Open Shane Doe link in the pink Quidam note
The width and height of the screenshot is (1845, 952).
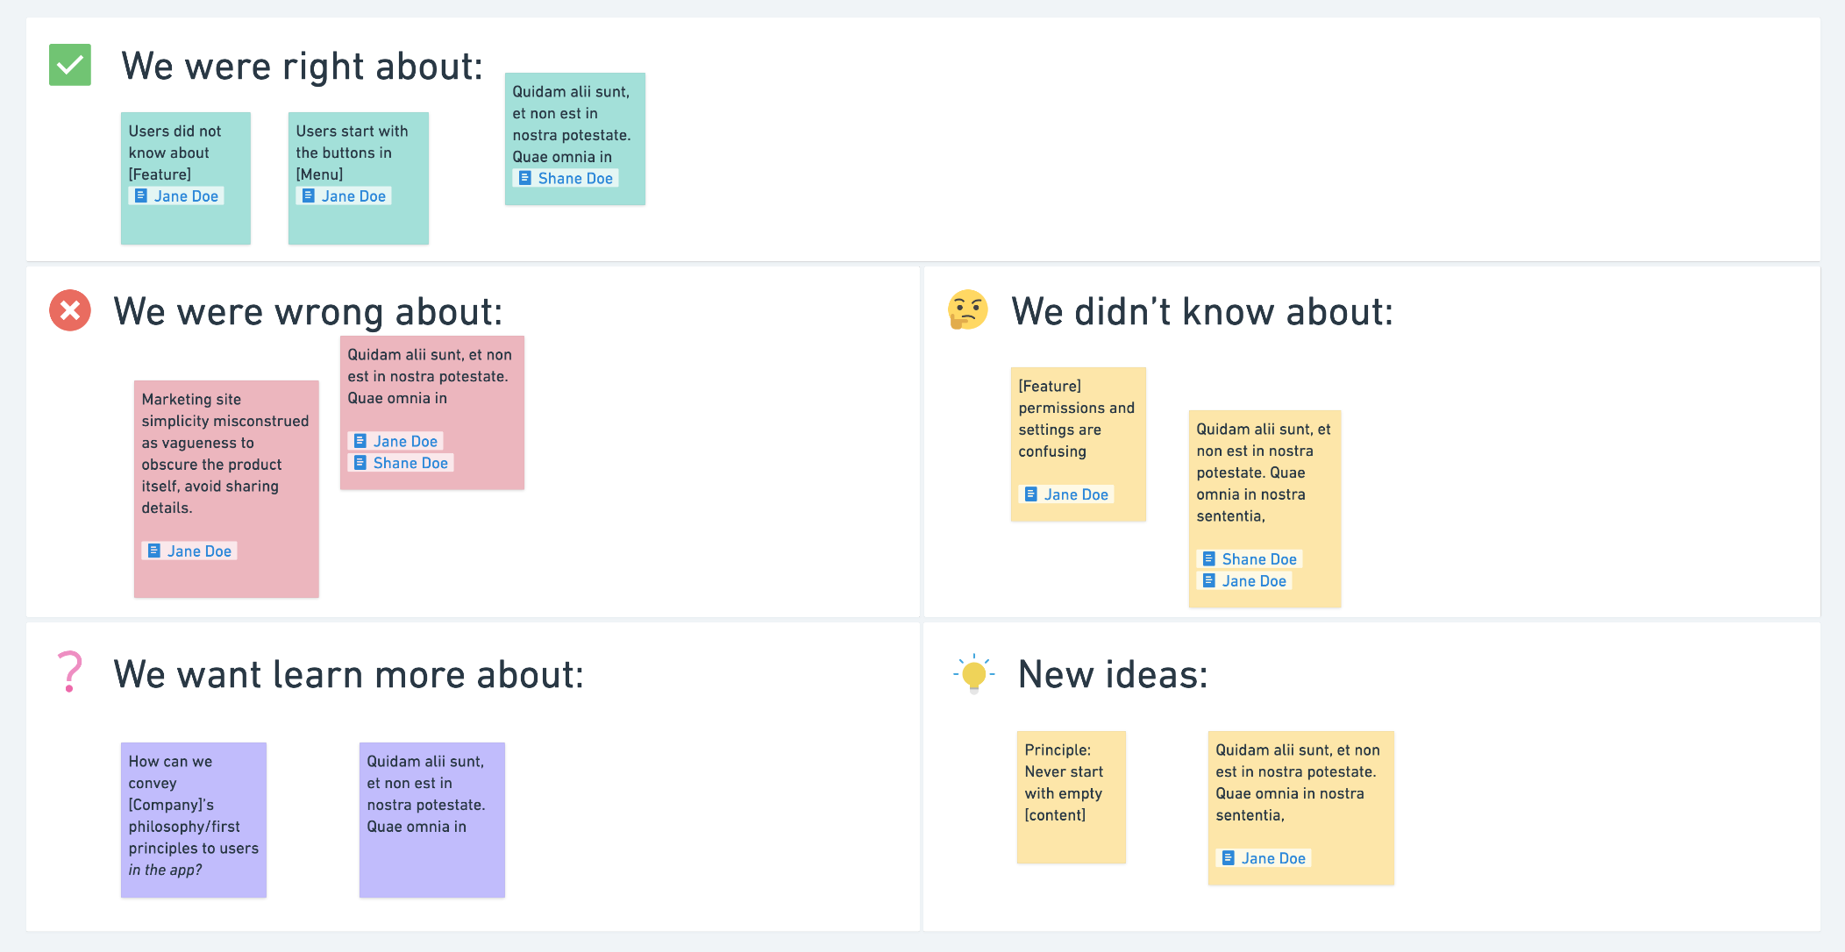pos(410,463)
